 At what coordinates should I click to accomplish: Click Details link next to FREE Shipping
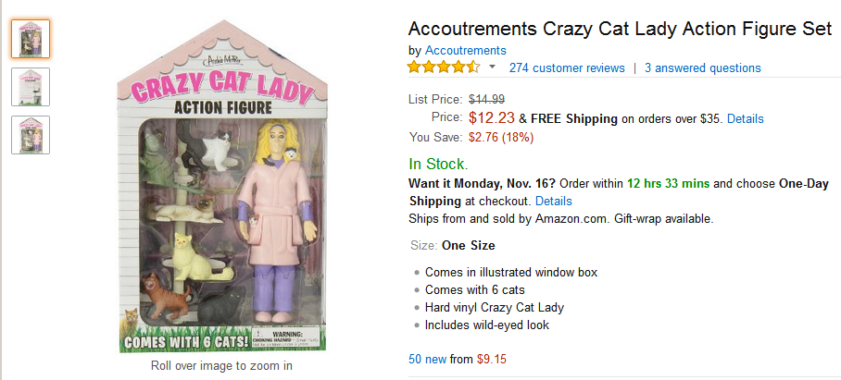(746, 119)
